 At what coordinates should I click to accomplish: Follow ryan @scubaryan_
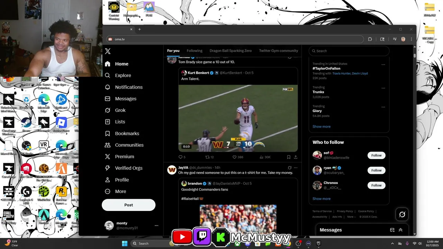coord(377,170)
